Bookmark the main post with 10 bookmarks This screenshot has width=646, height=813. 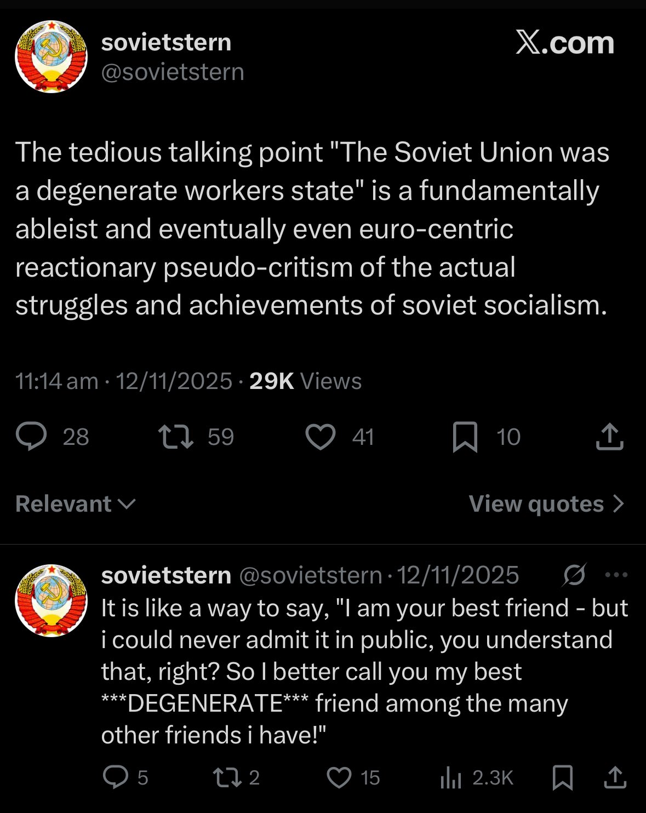465,437
